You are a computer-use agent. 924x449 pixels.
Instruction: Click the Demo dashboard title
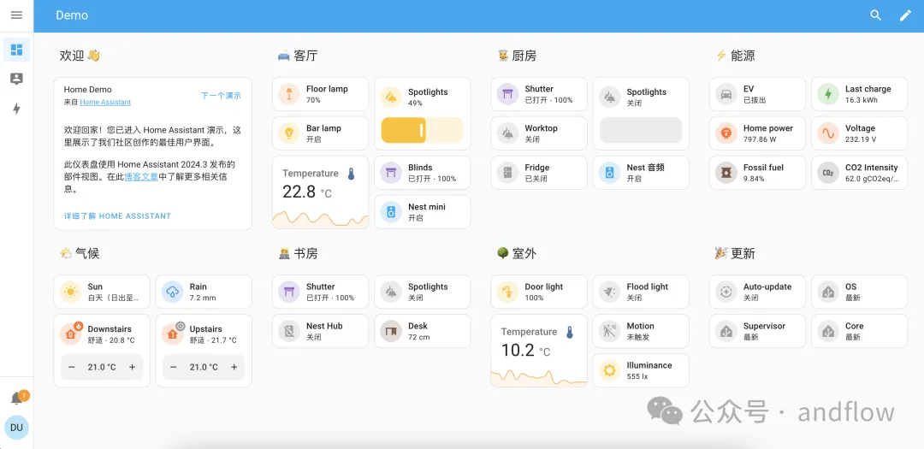click(72, 15)
